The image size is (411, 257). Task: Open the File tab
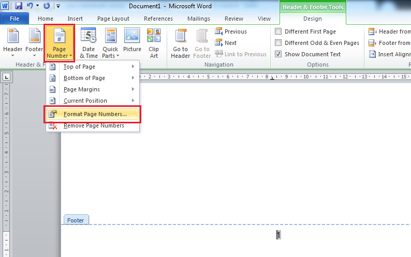click(x=14, y=19)
